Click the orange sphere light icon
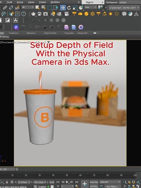Screen dimensions: 141x188 tap(86, 14)
